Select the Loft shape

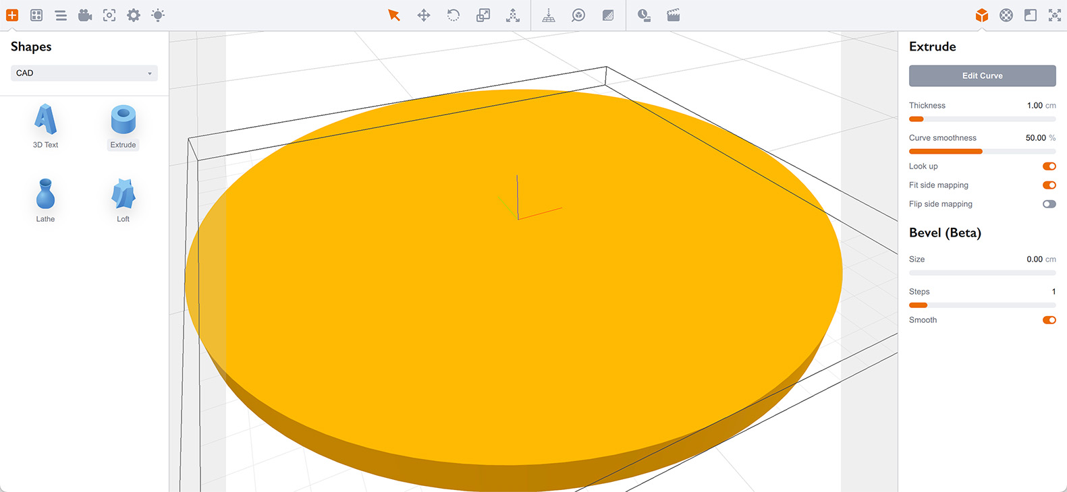[123, 200]
